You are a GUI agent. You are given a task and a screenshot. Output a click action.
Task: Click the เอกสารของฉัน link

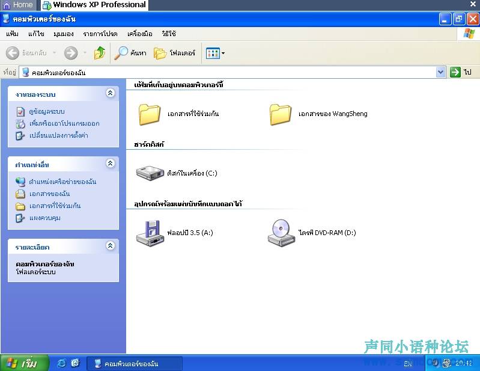click(50, 194)
